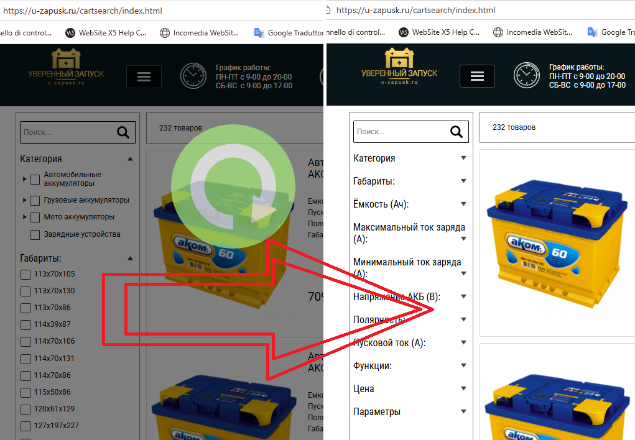
Task: Click the Уверенный Запуск logo on the right page
Action: pos(399,67)
